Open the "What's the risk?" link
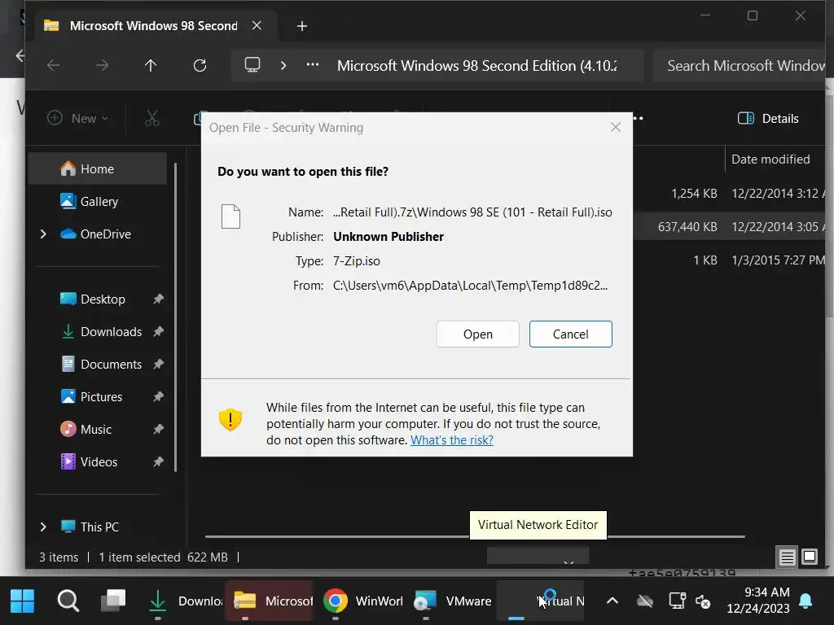 coord(451,440)
